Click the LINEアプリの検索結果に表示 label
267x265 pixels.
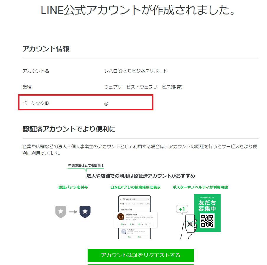(135, 187)
